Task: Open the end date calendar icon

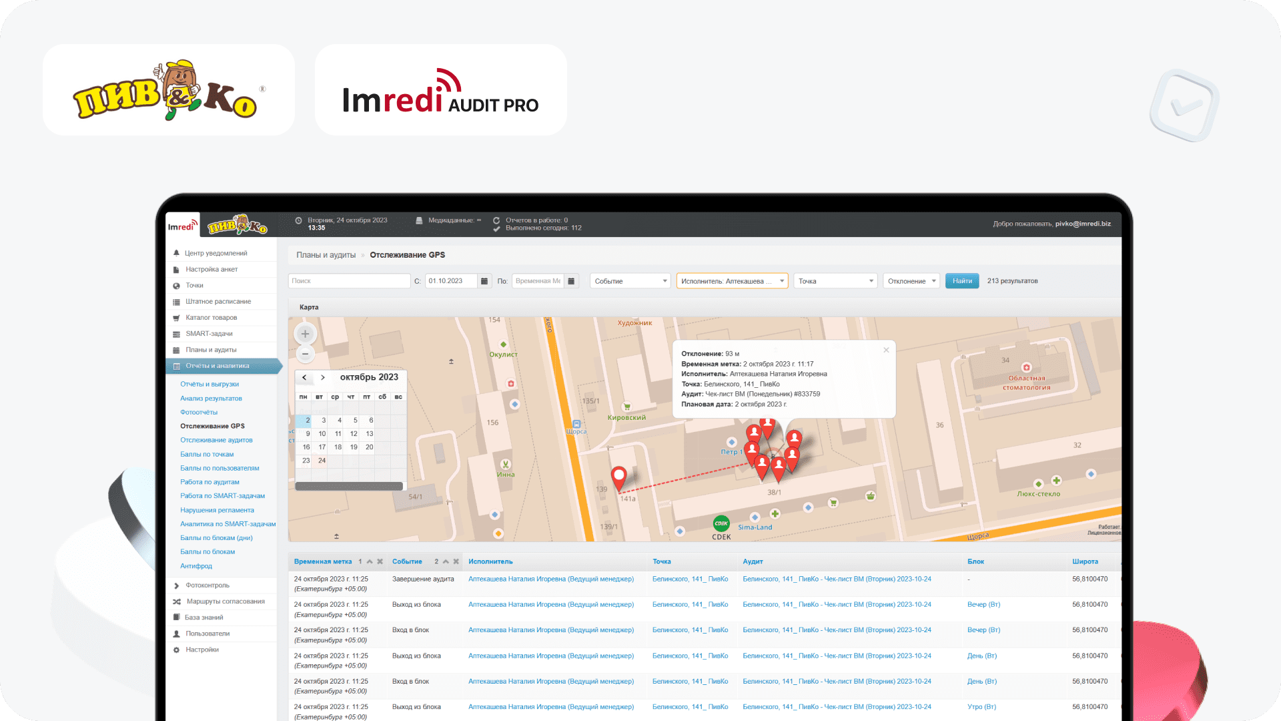Action: tap(571, 281)
